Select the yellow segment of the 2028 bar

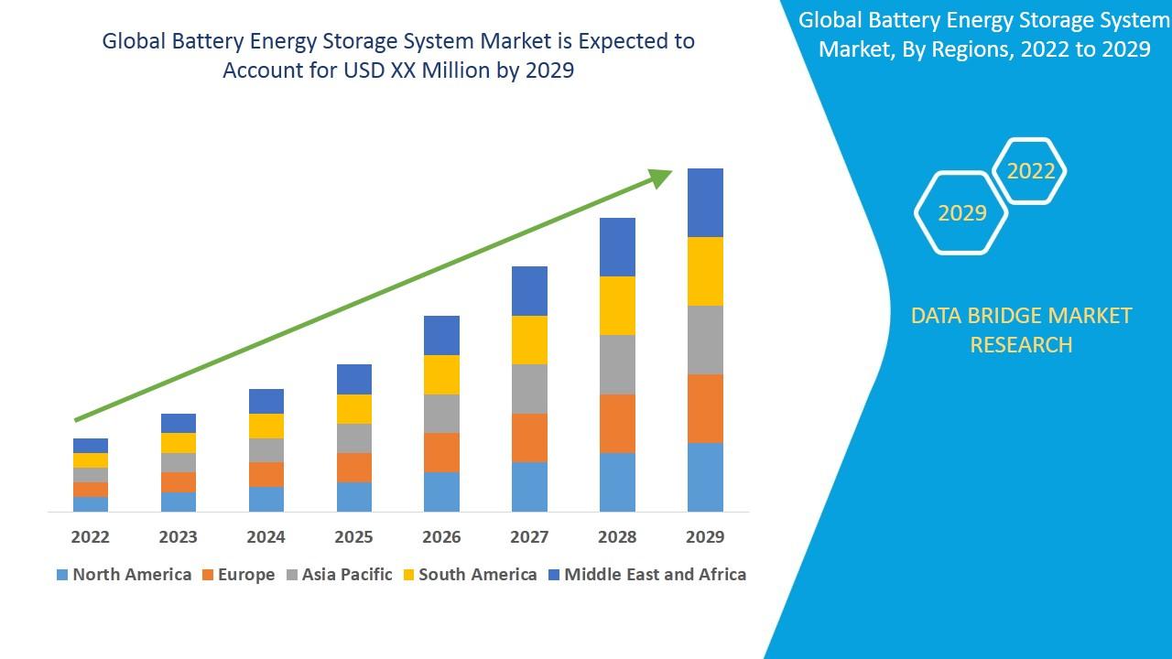coord(617,305)
